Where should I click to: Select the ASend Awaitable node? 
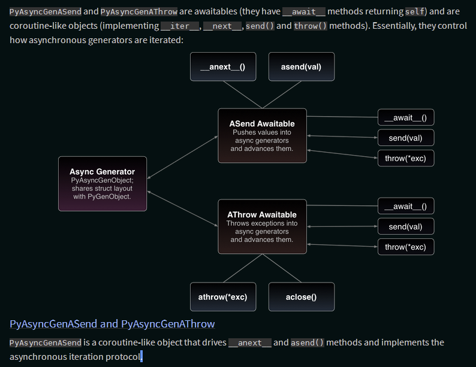pyautogui.click(x=263, y=135)
